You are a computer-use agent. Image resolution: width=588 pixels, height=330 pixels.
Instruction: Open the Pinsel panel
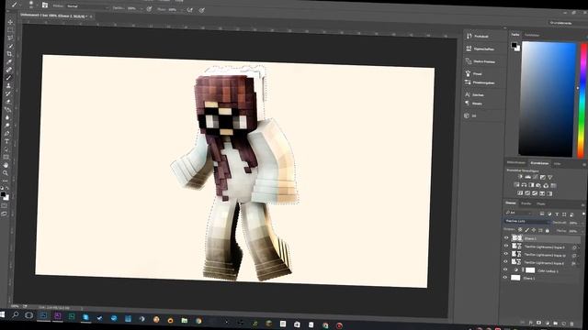[x=474, y=73]
